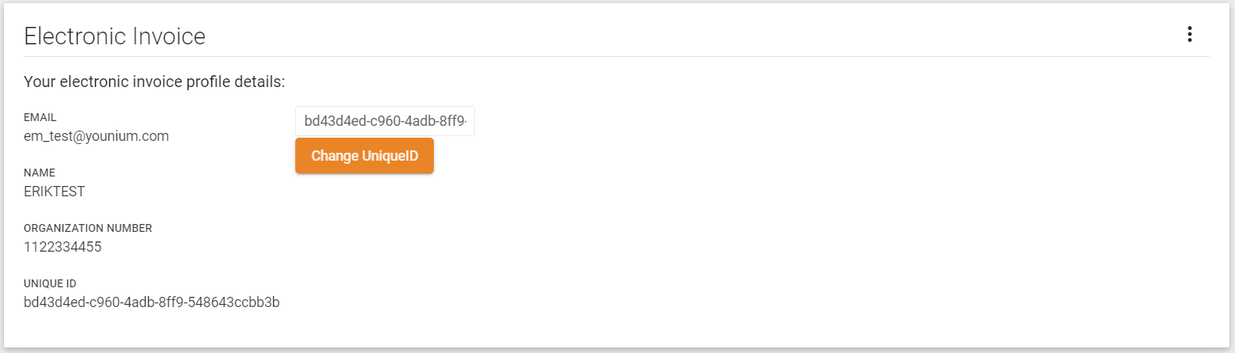Click the 'Your electronic invoice profile details' text

[x=154, y=82]
